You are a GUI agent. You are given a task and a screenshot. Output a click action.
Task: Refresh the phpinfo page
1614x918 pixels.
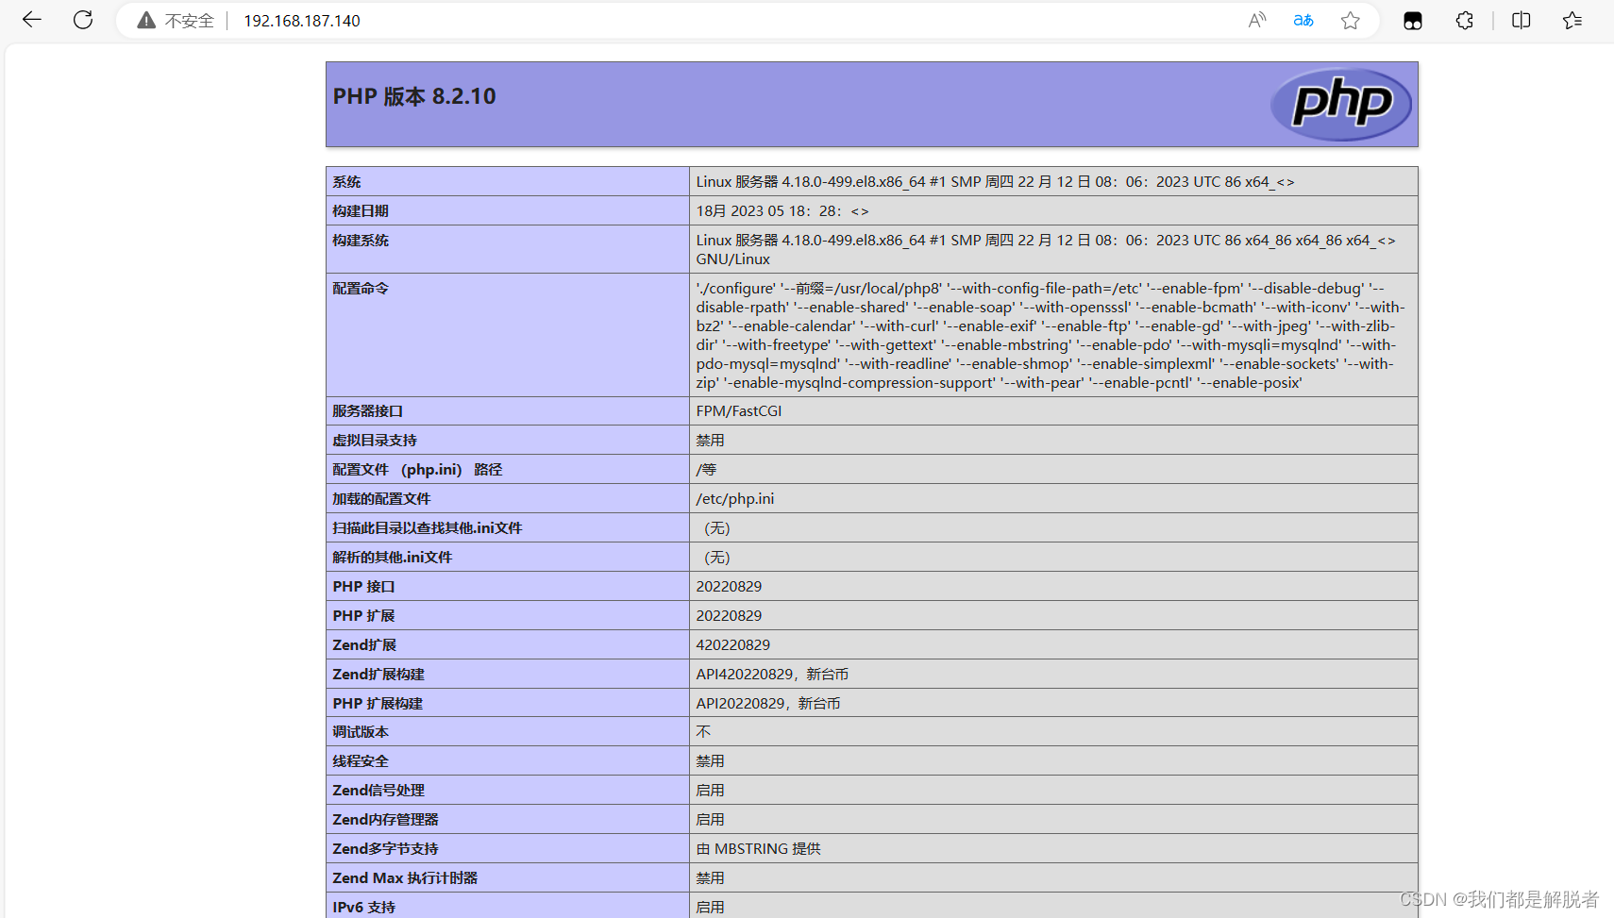coord(82,20)
